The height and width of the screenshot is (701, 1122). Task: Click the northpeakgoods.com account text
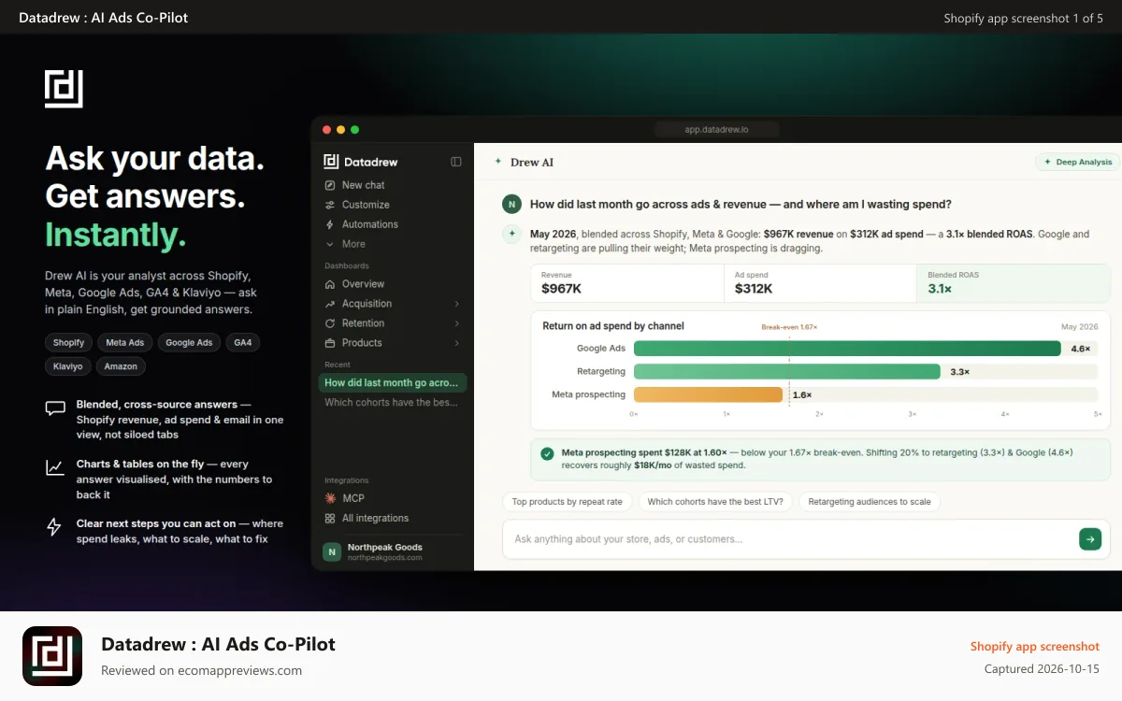pos(384,558)
